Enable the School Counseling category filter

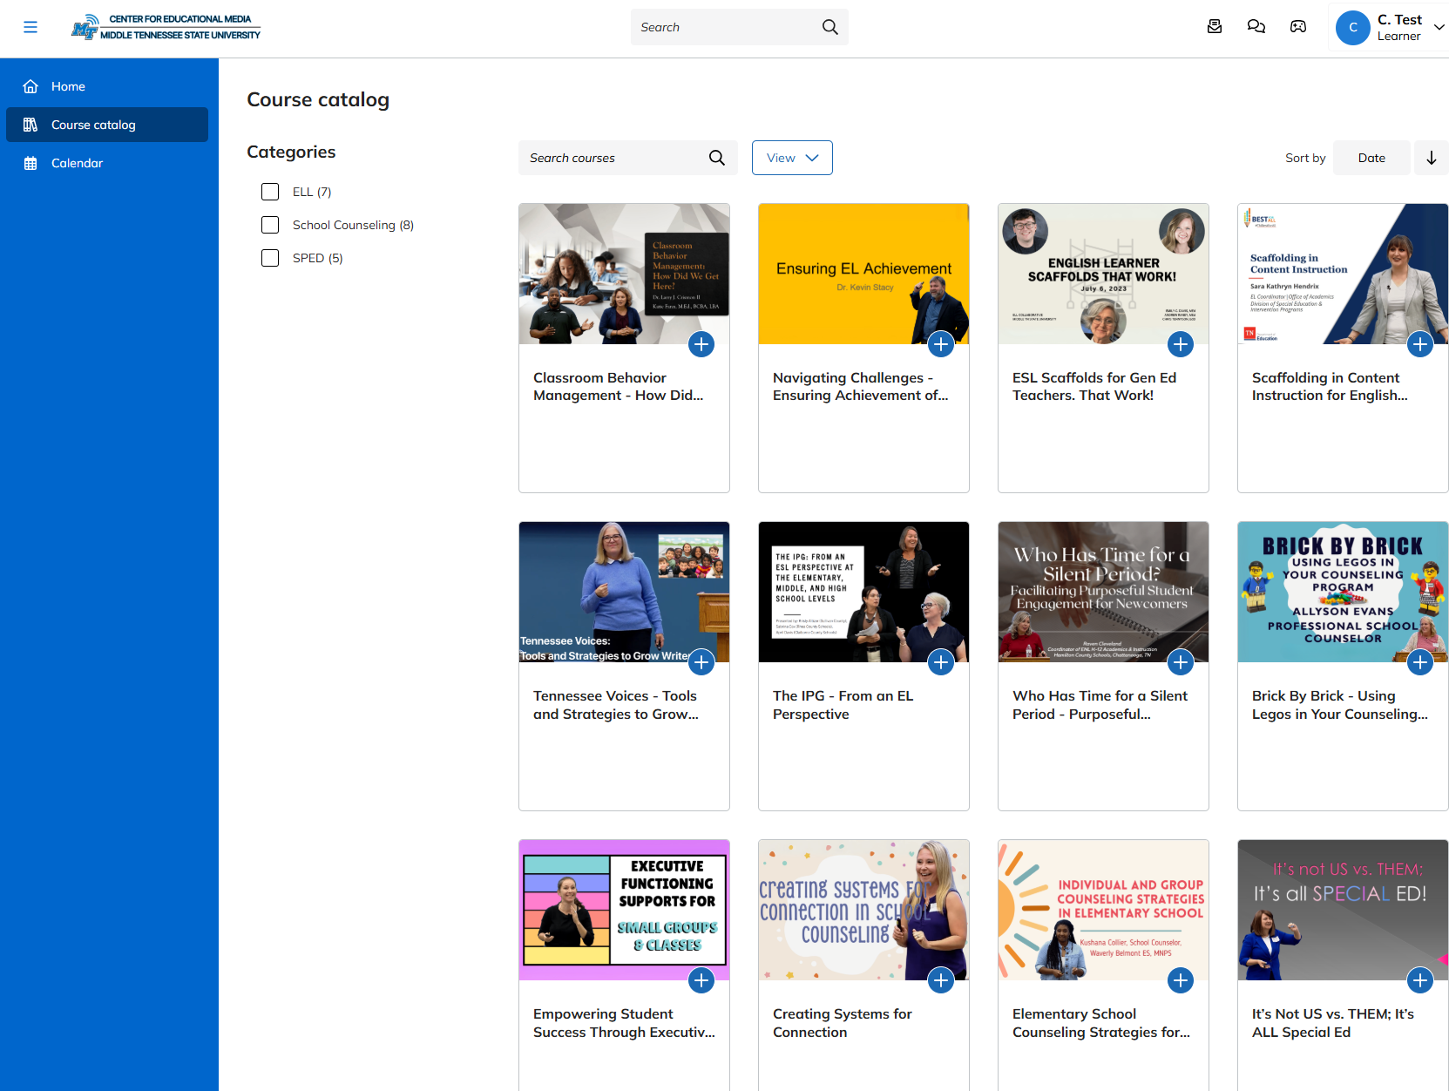270,225
